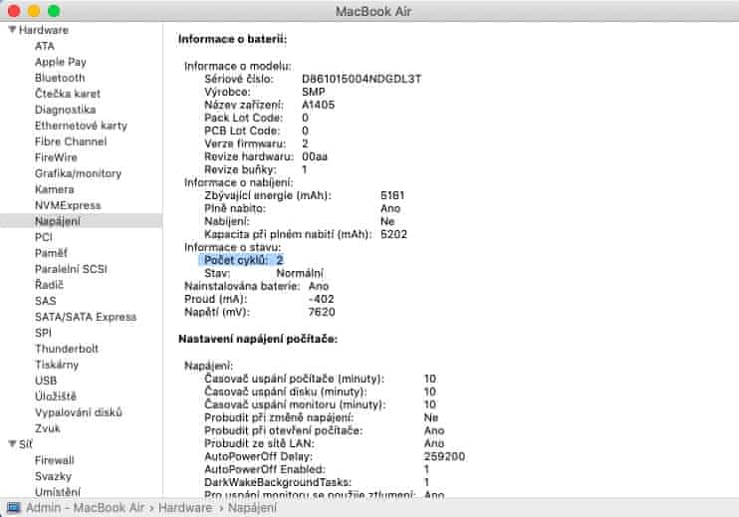Choose Řadič in the sidebar
Screen dimensions: 739x517
tap(49, 285)
